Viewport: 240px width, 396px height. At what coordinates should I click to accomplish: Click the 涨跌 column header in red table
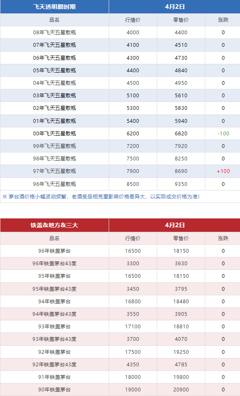coord(223,239)
